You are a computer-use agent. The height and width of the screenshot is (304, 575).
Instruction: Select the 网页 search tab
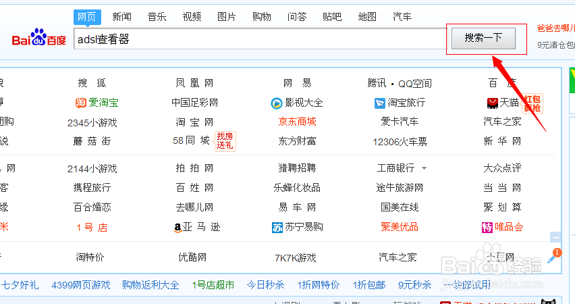(87, 17)
